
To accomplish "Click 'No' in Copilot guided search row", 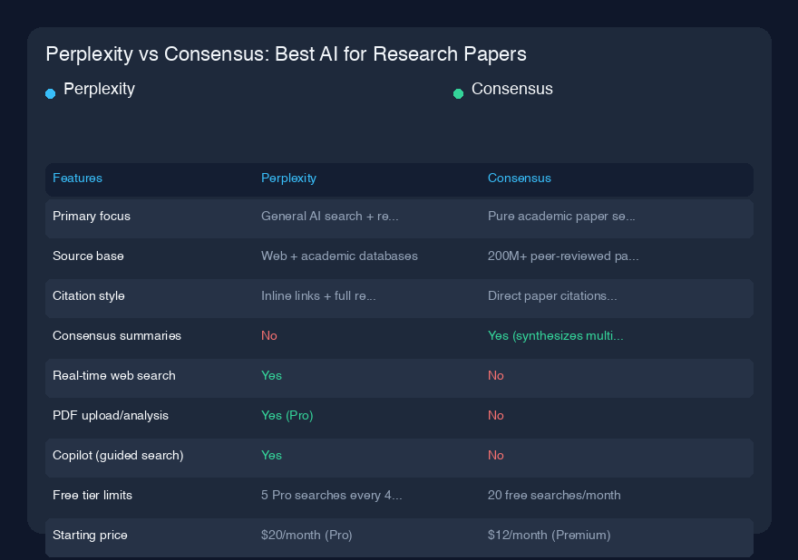I will (496, 455).
